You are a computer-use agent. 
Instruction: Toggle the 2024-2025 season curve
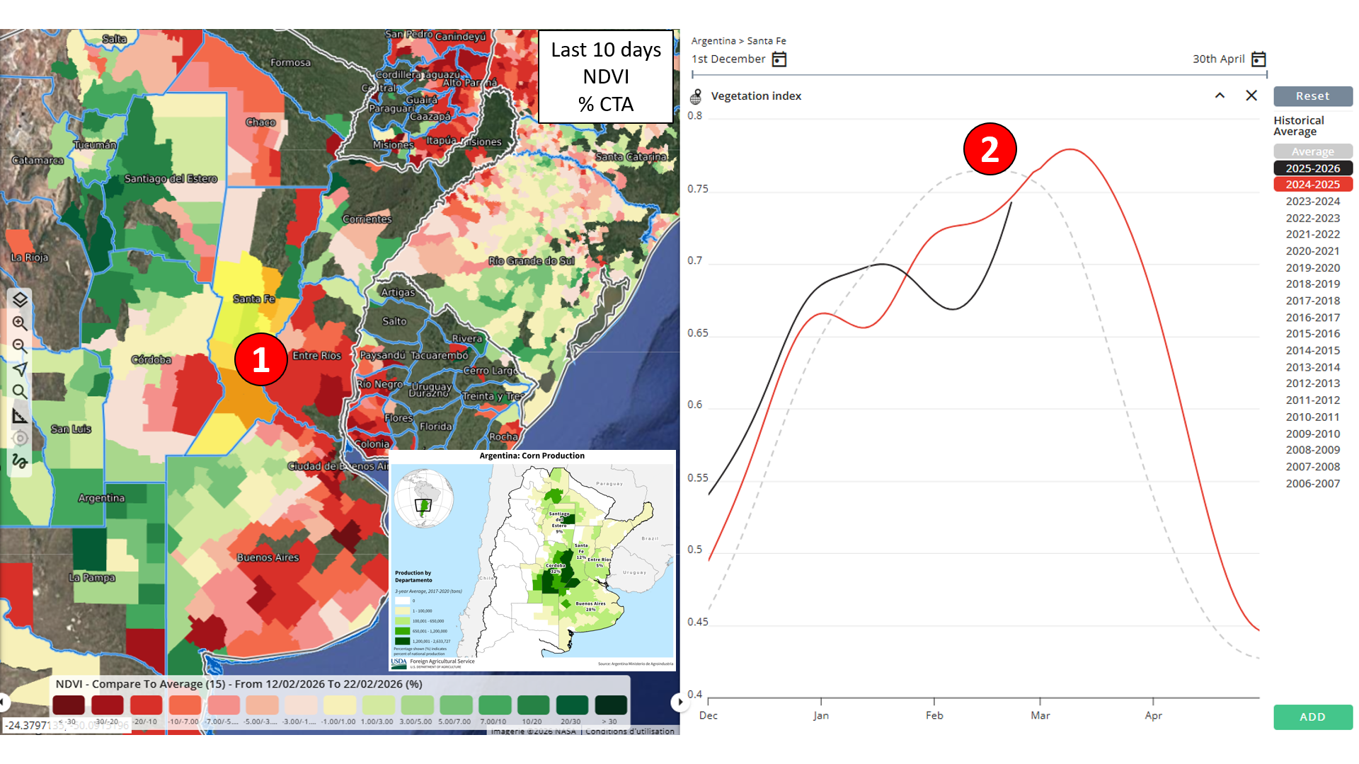click(1312, 185)
